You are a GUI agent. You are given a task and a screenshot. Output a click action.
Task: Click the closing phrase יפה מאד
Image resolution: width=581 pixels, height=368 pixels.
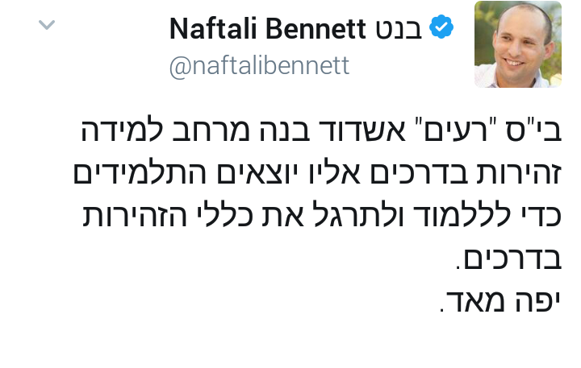pos(500,301)
